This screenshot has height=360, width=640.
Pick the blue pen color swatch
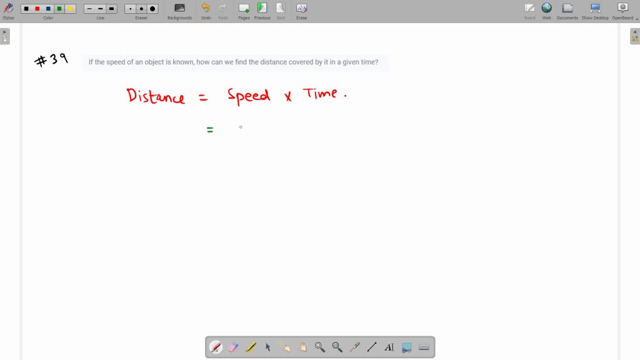point(47,8)
